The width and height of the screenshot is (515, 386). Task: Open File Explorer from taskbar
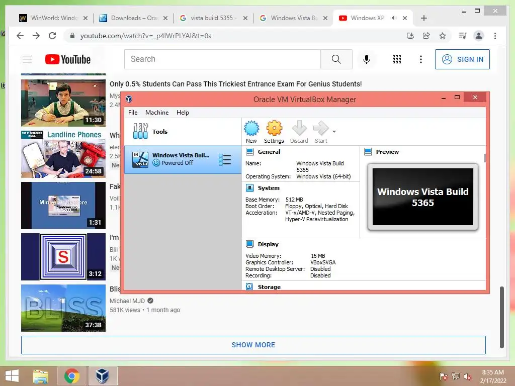[x=41, y=376]
